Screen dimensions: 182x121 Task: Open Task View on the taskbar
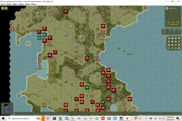[x=48, y=118]
